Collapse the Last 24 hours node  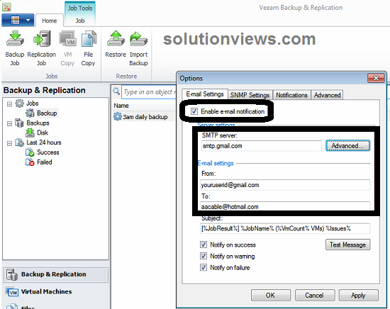click(9, 143)
